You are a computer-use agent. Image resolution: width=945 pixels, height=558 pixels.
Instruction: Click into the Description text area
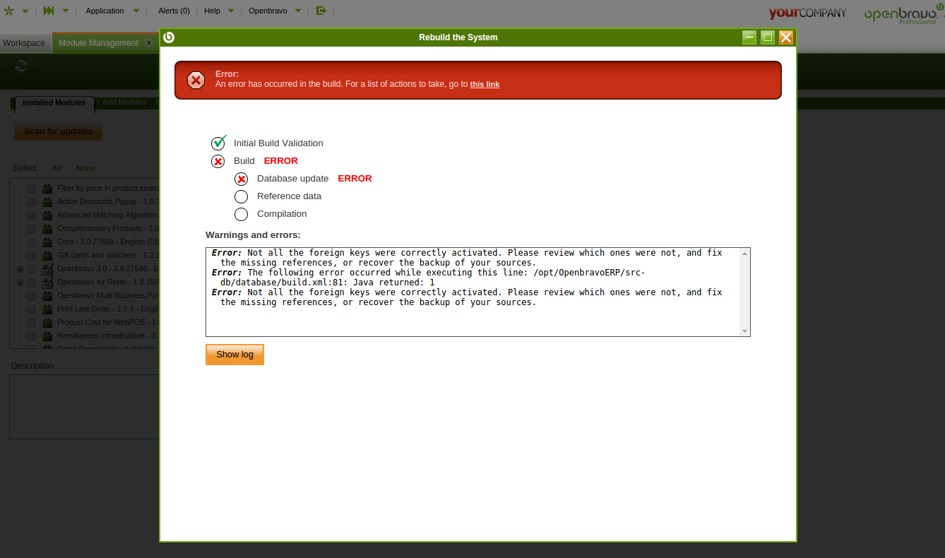point(85,406)
